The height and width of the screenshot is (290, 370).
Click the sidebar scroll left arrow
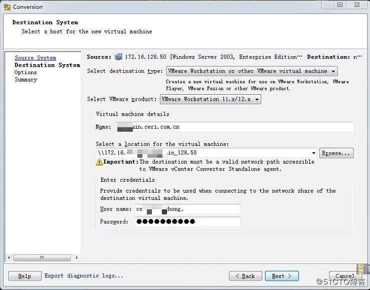(x=9, y=257)
